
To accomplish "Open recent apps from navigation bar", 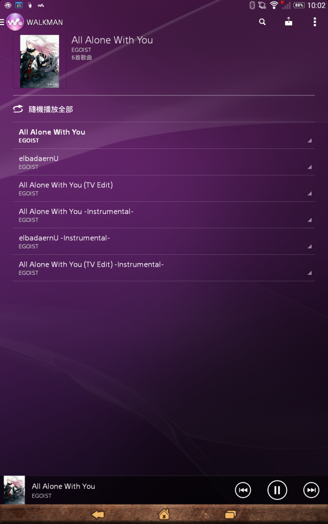I will [x=230, y=515].
